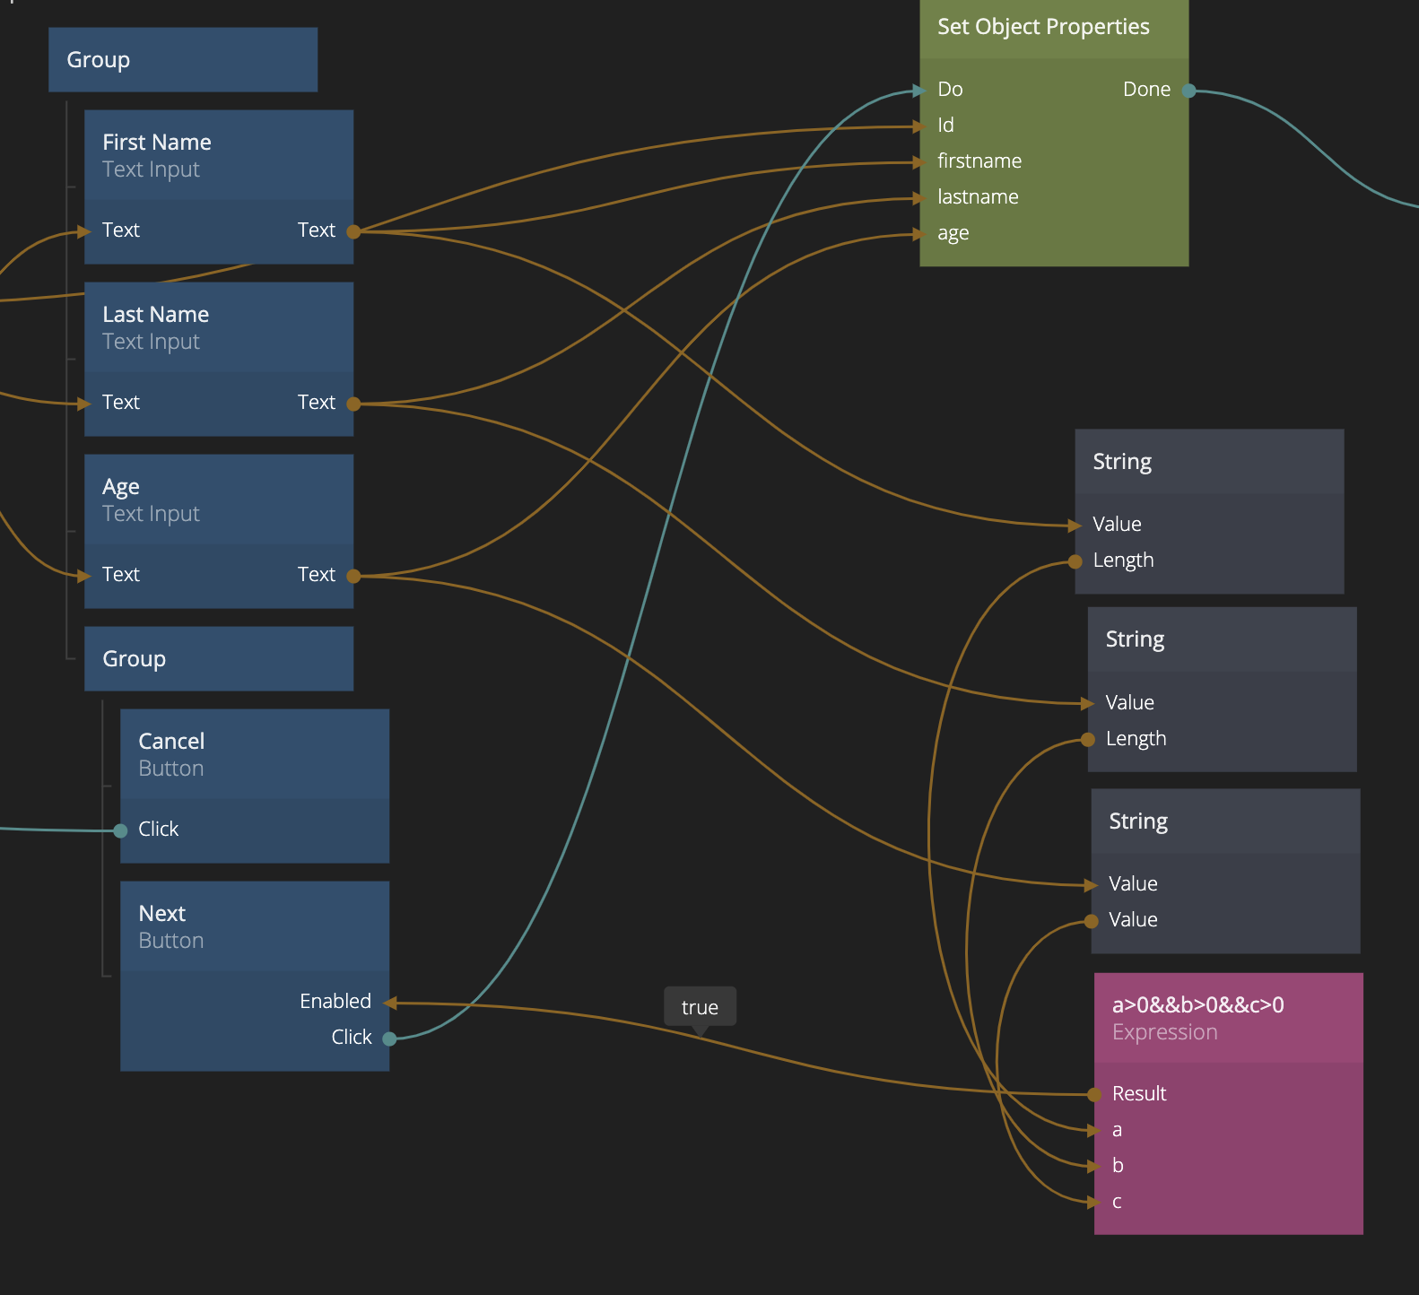Image resolution: width=1419 pixels, height=1295 pixels.
Task: Click the Enabled input arrow on Next button
Action: pyautogui.click(x=390, y=1003)
